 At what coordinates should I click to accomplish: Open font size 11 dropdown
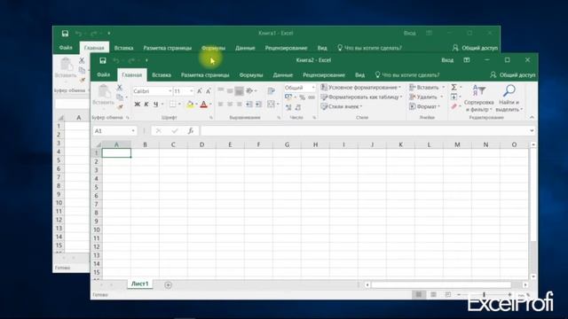point(192,91)
